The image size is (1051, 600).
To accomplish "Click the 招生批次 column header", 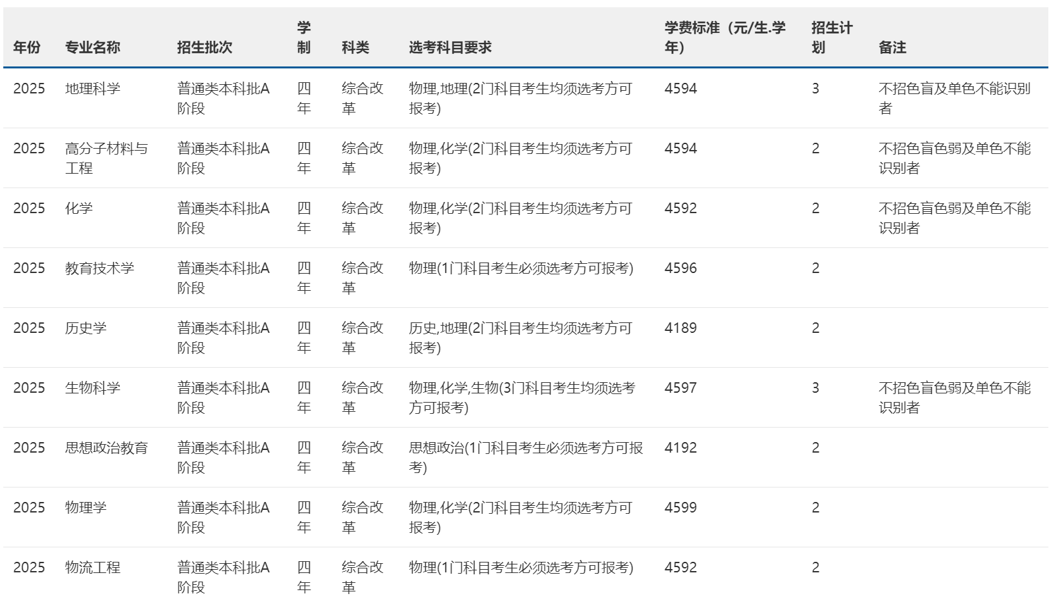I will (x=205, y=47).
